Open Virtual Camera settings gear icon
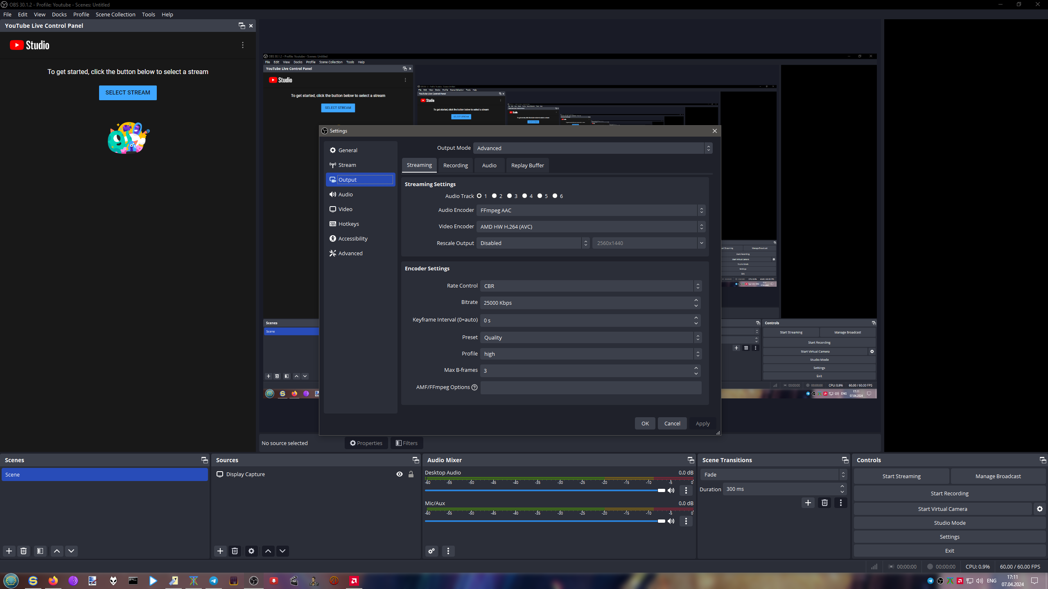This screenshot has width=1048, height=589. coord(1040,509)
